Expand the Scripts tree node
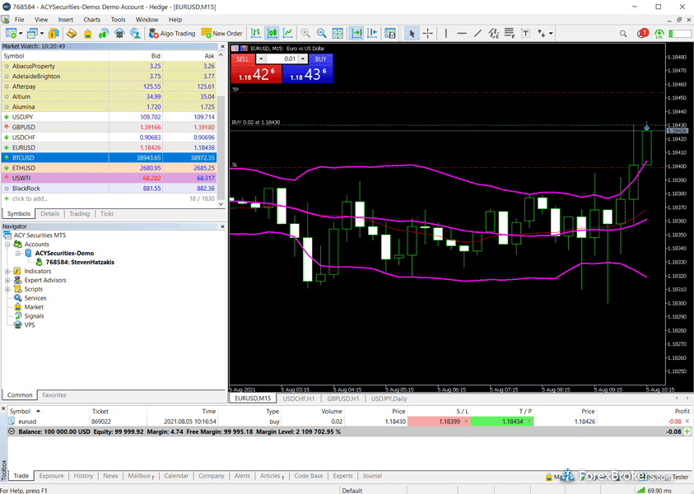694x494 pixels. coord(7,289)
